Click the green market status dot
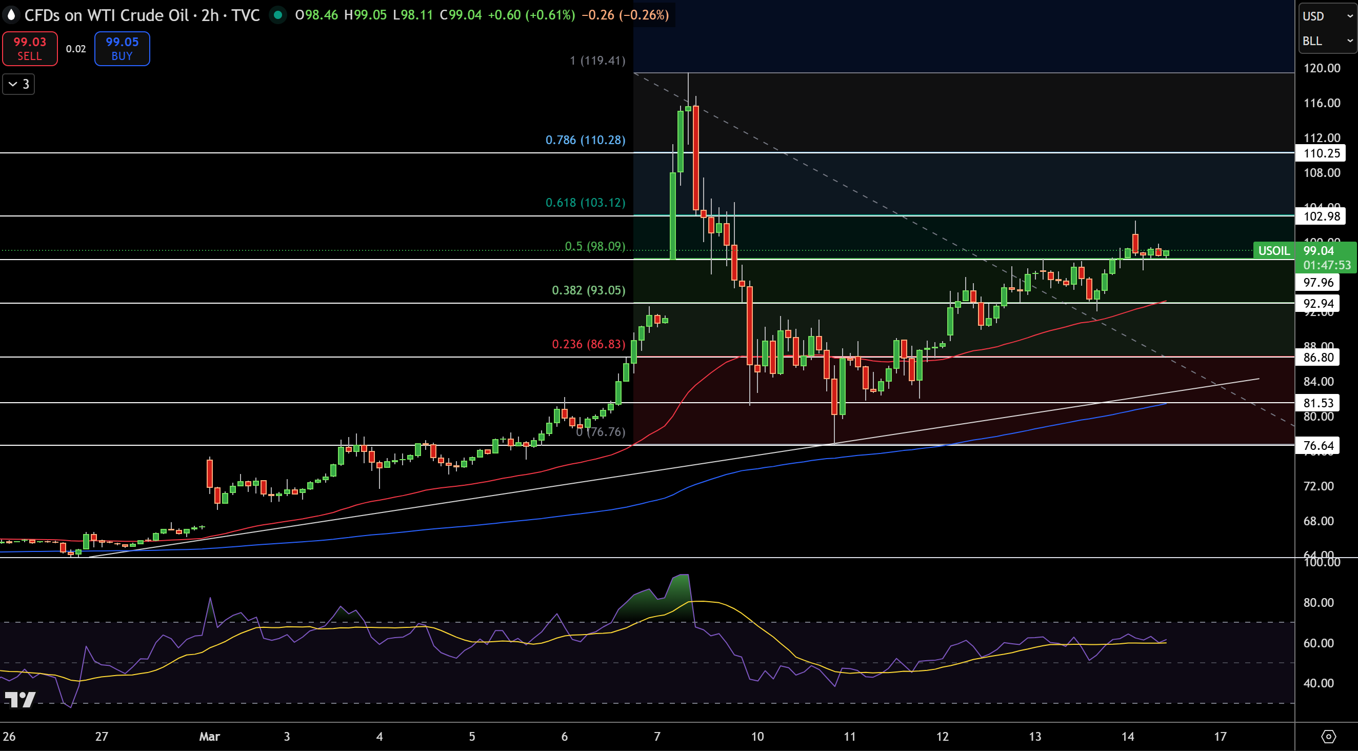This screenshot has width=1358, height=751. 278,15
